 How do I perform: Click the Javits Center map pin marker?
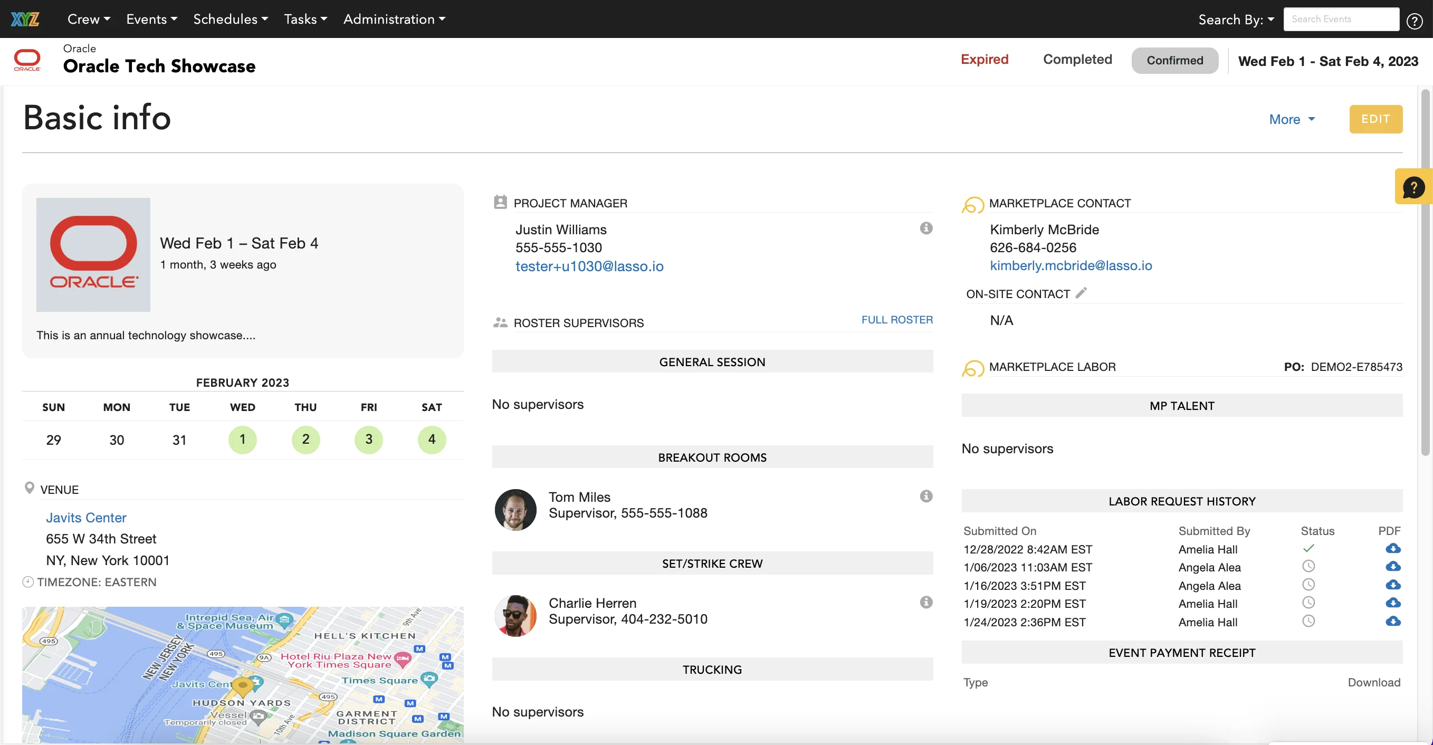(x=243, y=686)
